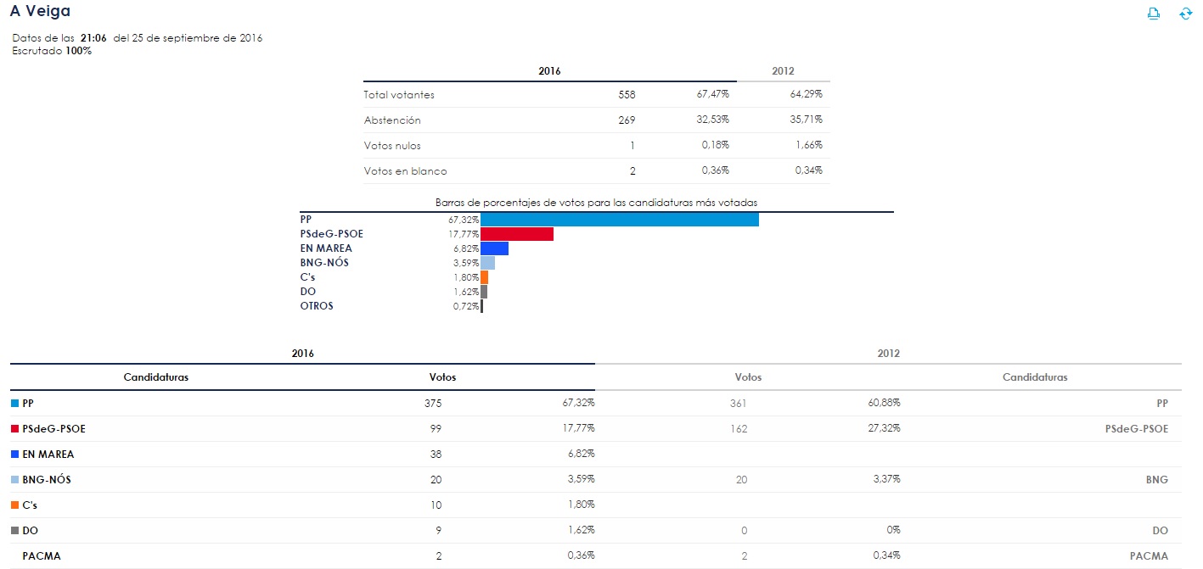The height and width of the screenshot is (569, 1203).
Task: Click the 2012 Candidaturas column header
Action: pos(1034,377)
